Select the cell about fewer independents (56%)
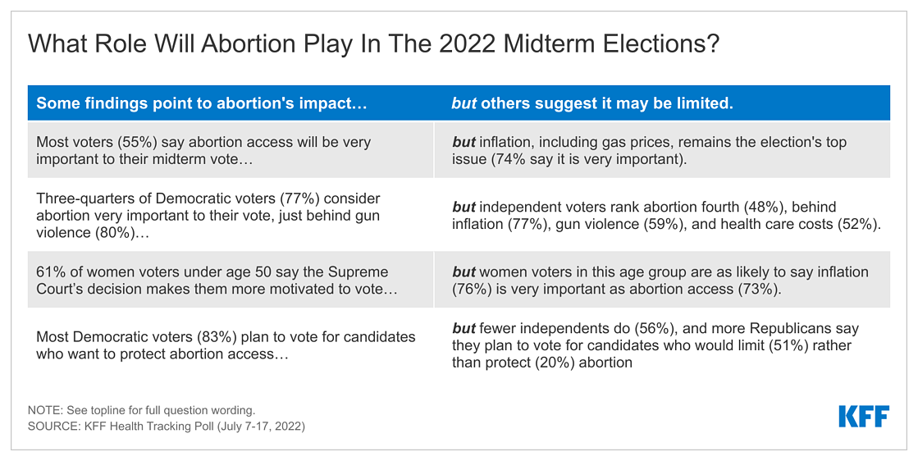The width and height of the screenshot is (918, 461). click(662, 345)
